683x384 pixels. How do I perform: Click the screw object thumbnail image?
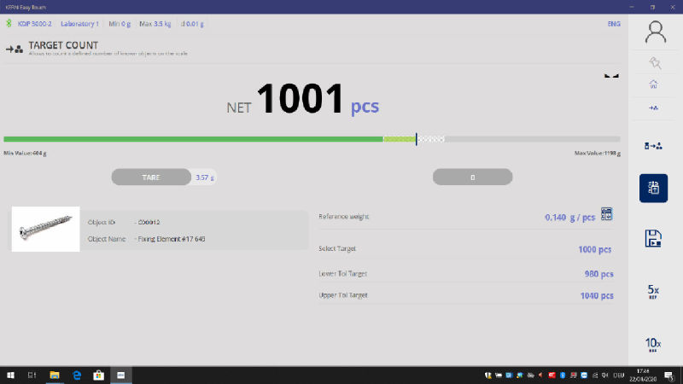point(45,229)
